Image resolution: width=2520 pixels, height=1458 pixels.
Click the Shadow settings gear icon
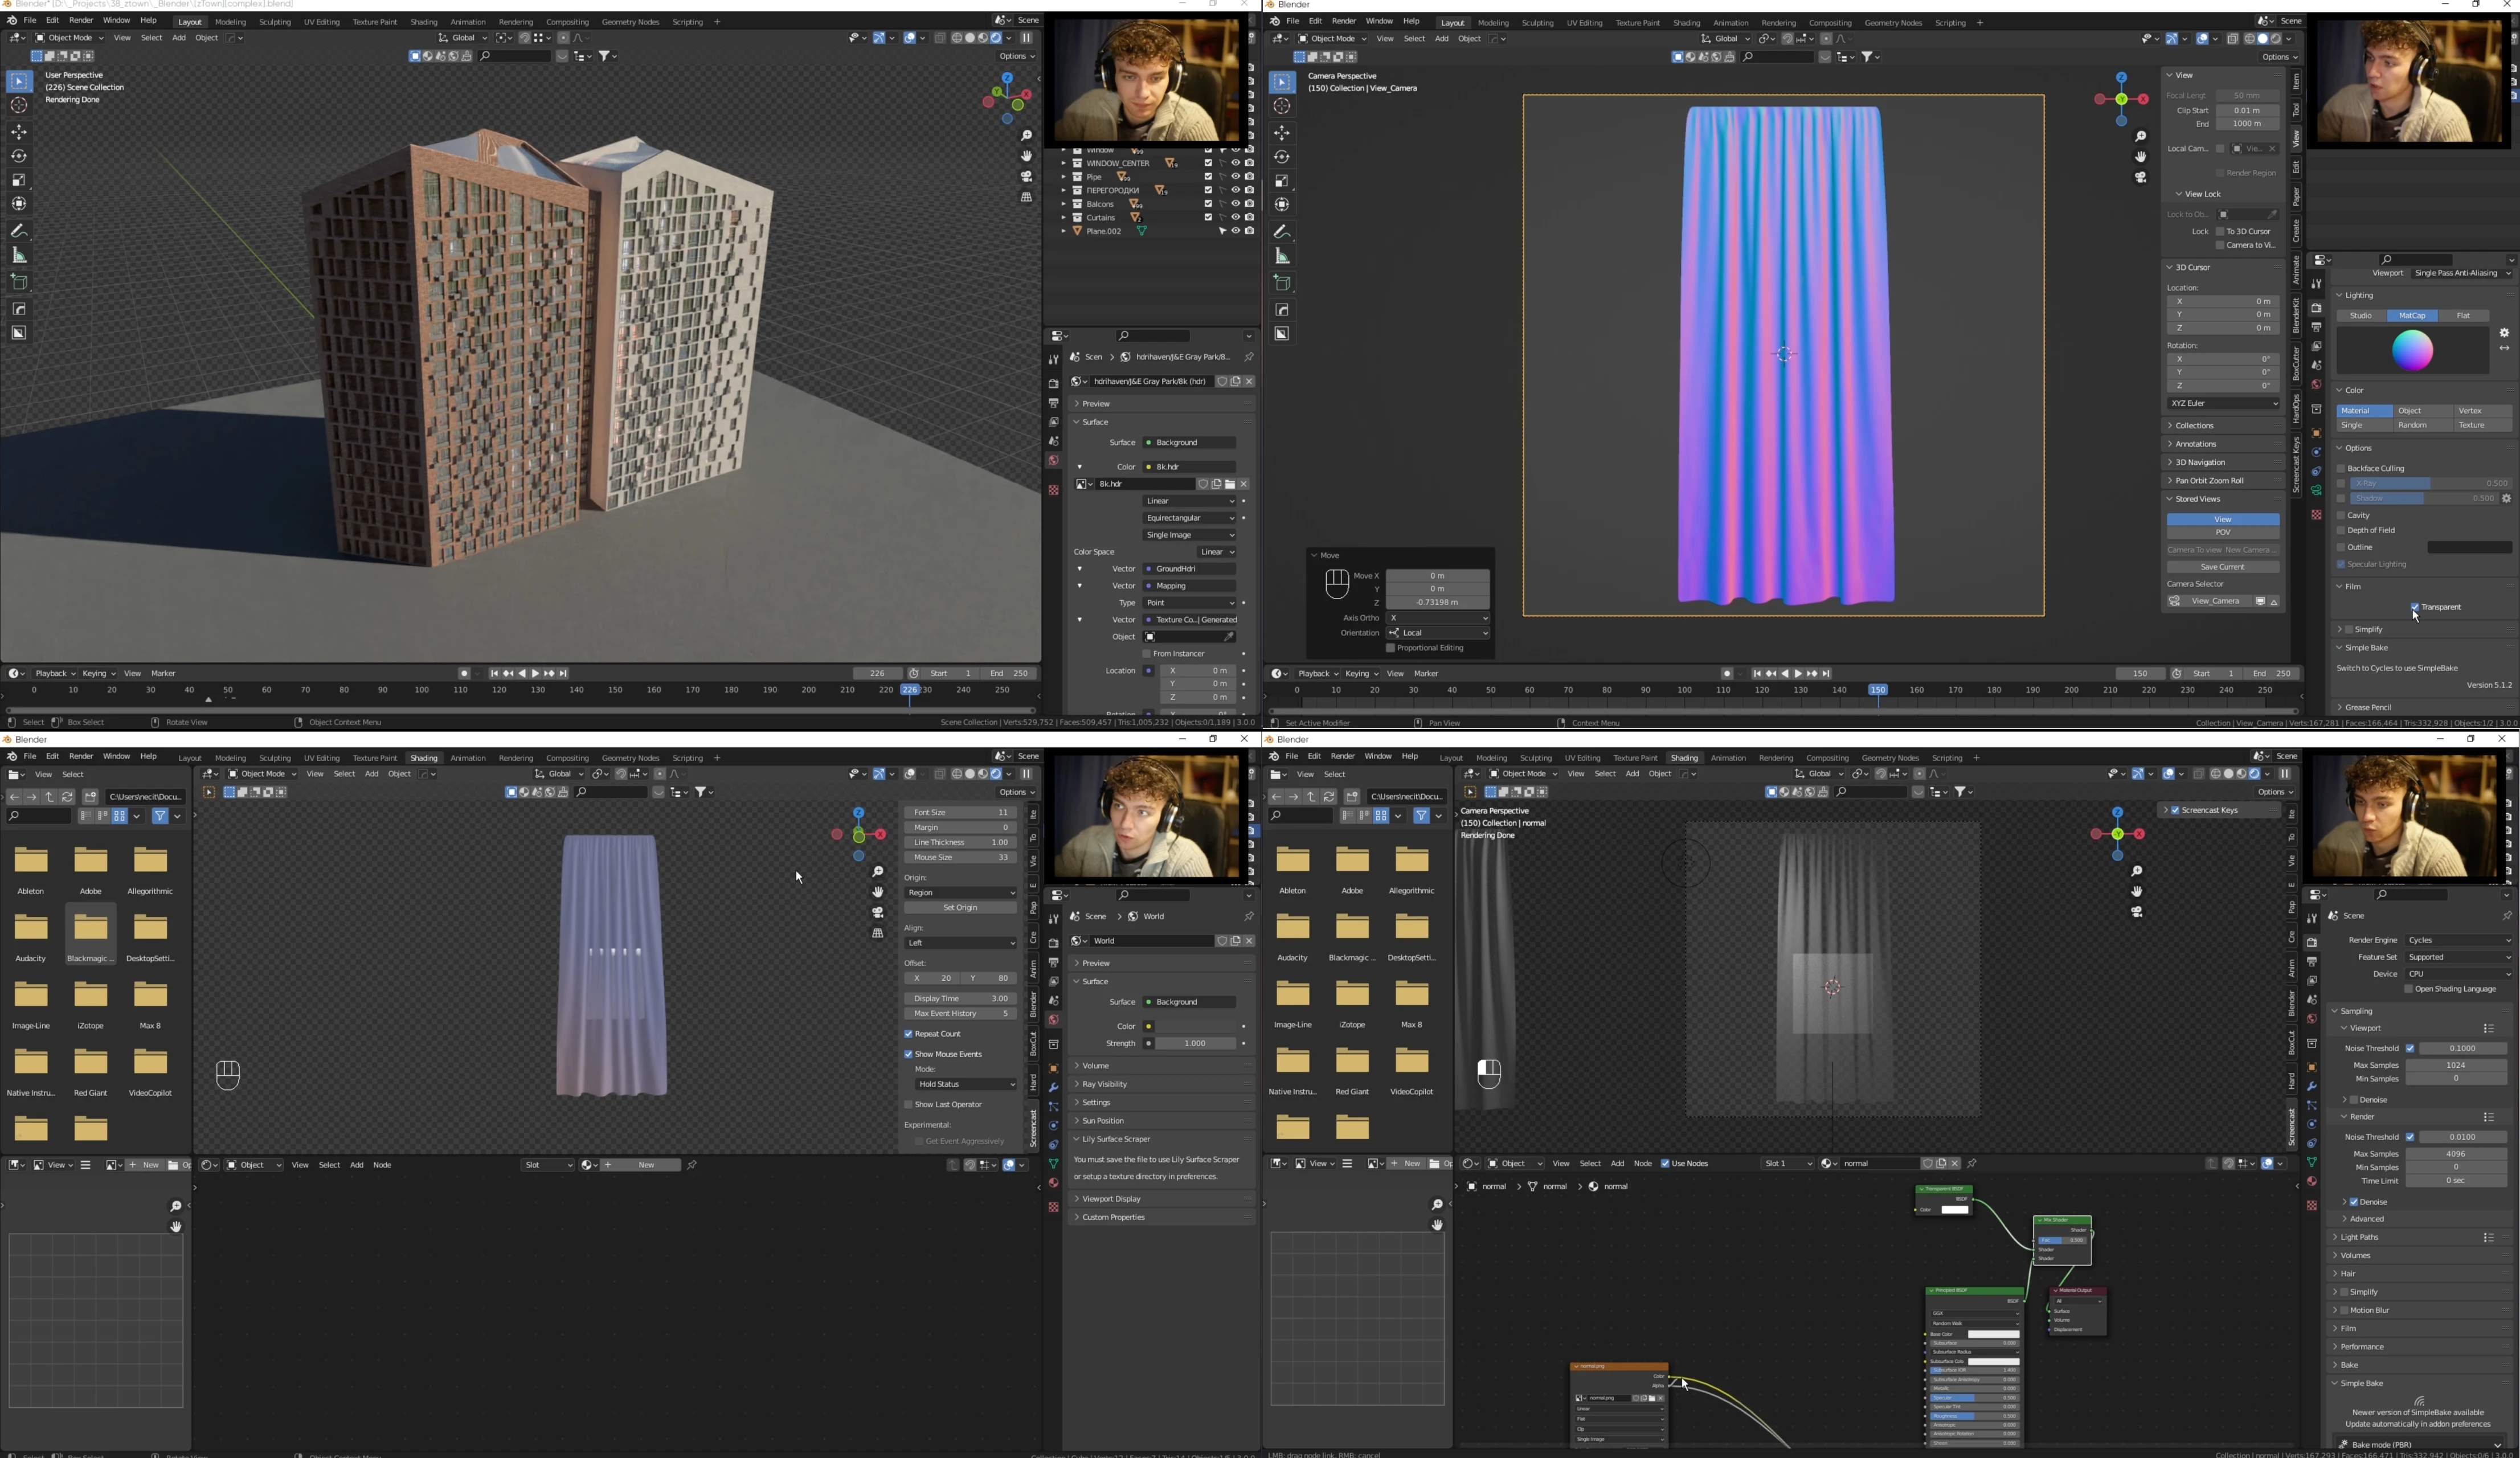click(x=2506, y=498)
